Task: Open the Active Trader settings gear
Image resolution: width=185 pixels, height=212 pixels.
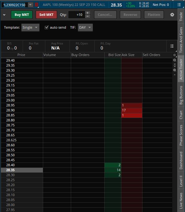Action: [x=172, y=15]
